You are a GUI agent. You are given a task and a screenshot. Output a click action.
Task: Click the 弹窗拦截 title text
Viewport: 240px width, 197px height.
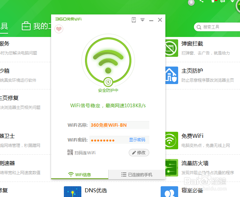(192, 44)
